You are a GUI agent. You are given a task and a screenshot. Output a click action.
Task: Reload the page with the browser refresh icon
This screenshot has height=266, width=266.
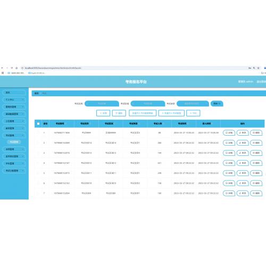tap(12, 68)
